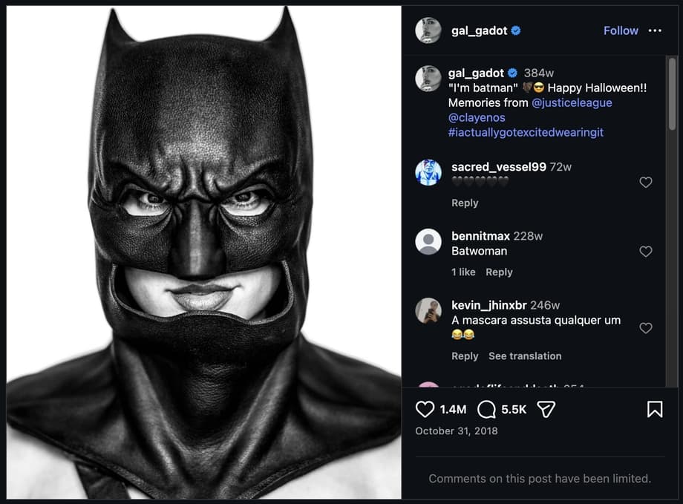Viewport: 683px width, 504px height.
Task: Like bennitmax's Batwoman comment
Action: pyautogui.click(x=646, y=252)
